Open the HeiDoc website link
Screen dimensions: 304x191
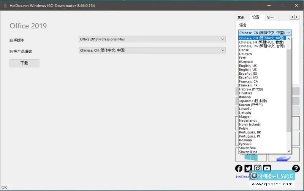242,177
